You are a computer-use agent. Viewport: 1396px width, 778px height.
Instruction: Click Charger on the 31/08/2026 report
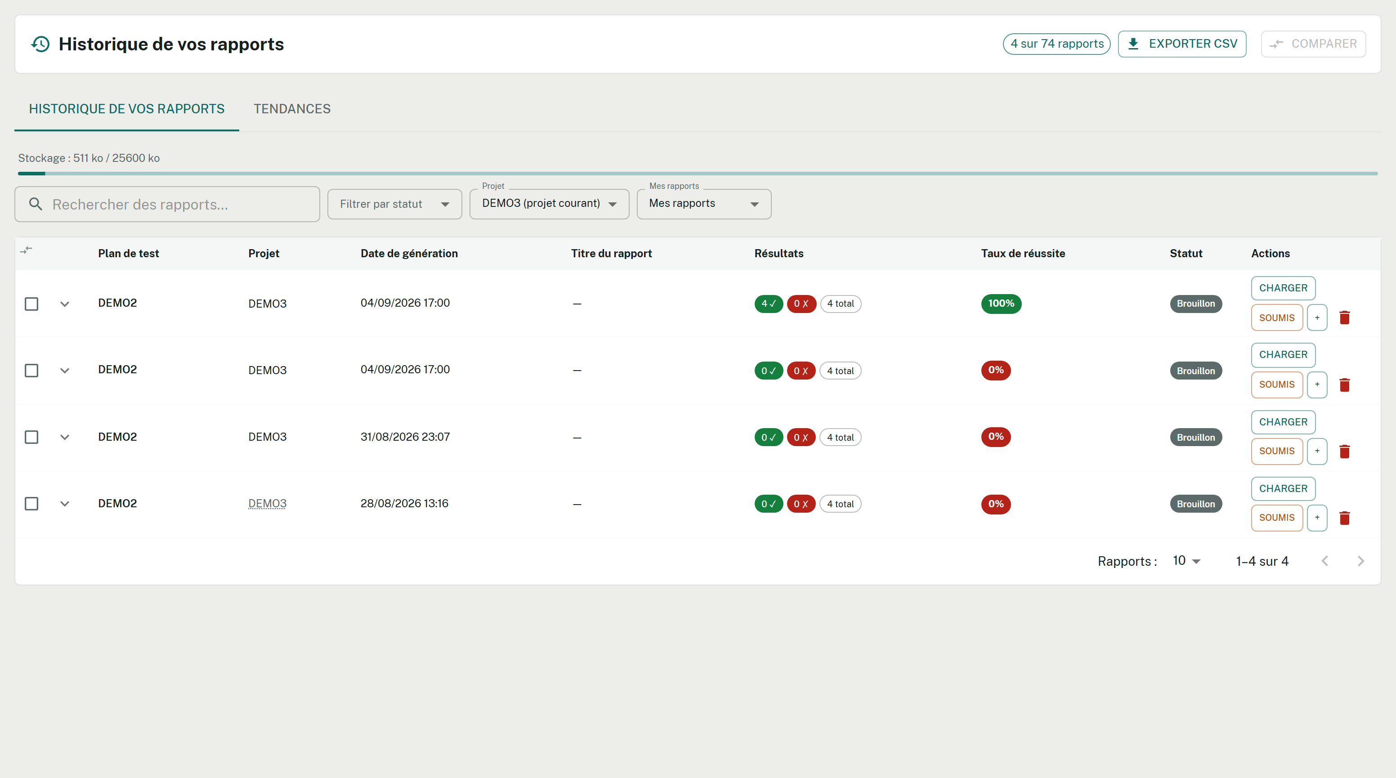tap(1283, 422)
